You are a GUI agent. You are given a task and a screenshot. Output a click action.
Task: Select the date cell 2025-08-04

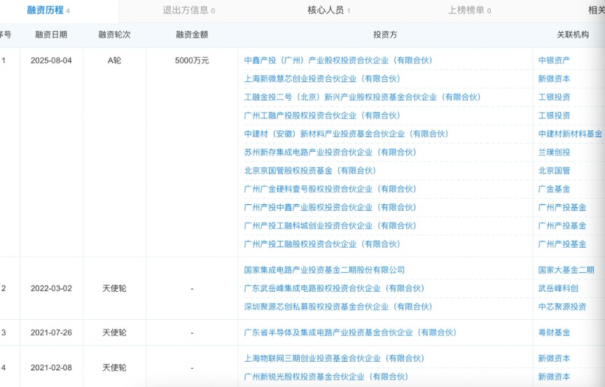[x=51, y=60]
